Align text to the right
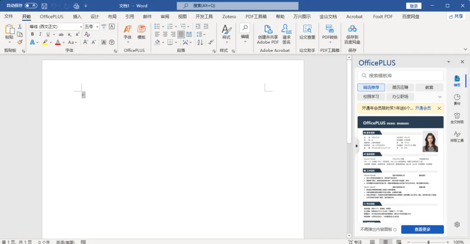Screen dimensions: 470x244 [x=173, y=34]
